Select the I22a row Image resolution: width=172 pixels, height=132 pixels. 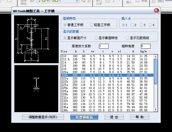pyautogui.click(x=107, y=78)
